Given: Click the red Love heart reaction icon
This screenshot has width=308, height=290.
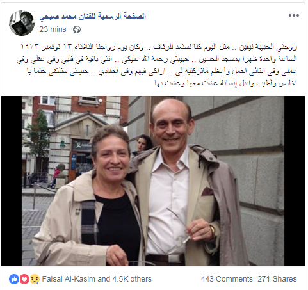Looking at the screenshot, I should tap(24, 279).
